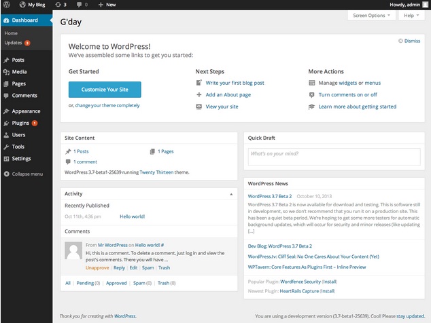Open Dev Blog: WordPress 3.7 Beta 2 link

click(x=280, y=246)
